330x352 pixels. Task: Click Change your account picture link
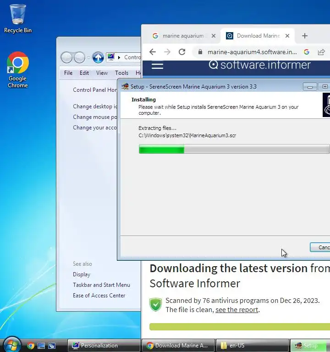95,128
